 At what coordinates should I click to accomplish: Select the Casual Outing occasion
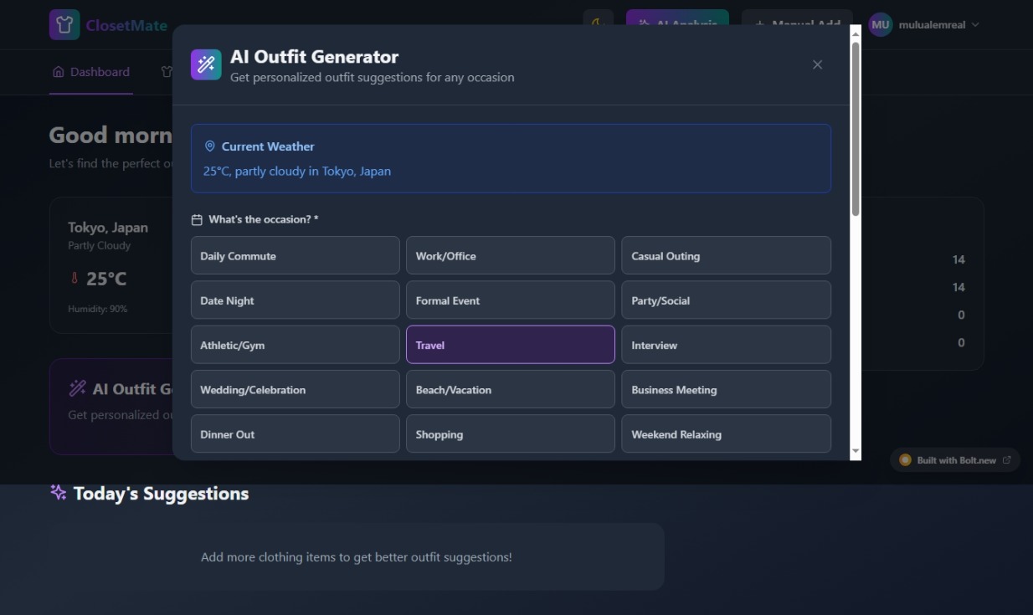(x=726, y=255)
